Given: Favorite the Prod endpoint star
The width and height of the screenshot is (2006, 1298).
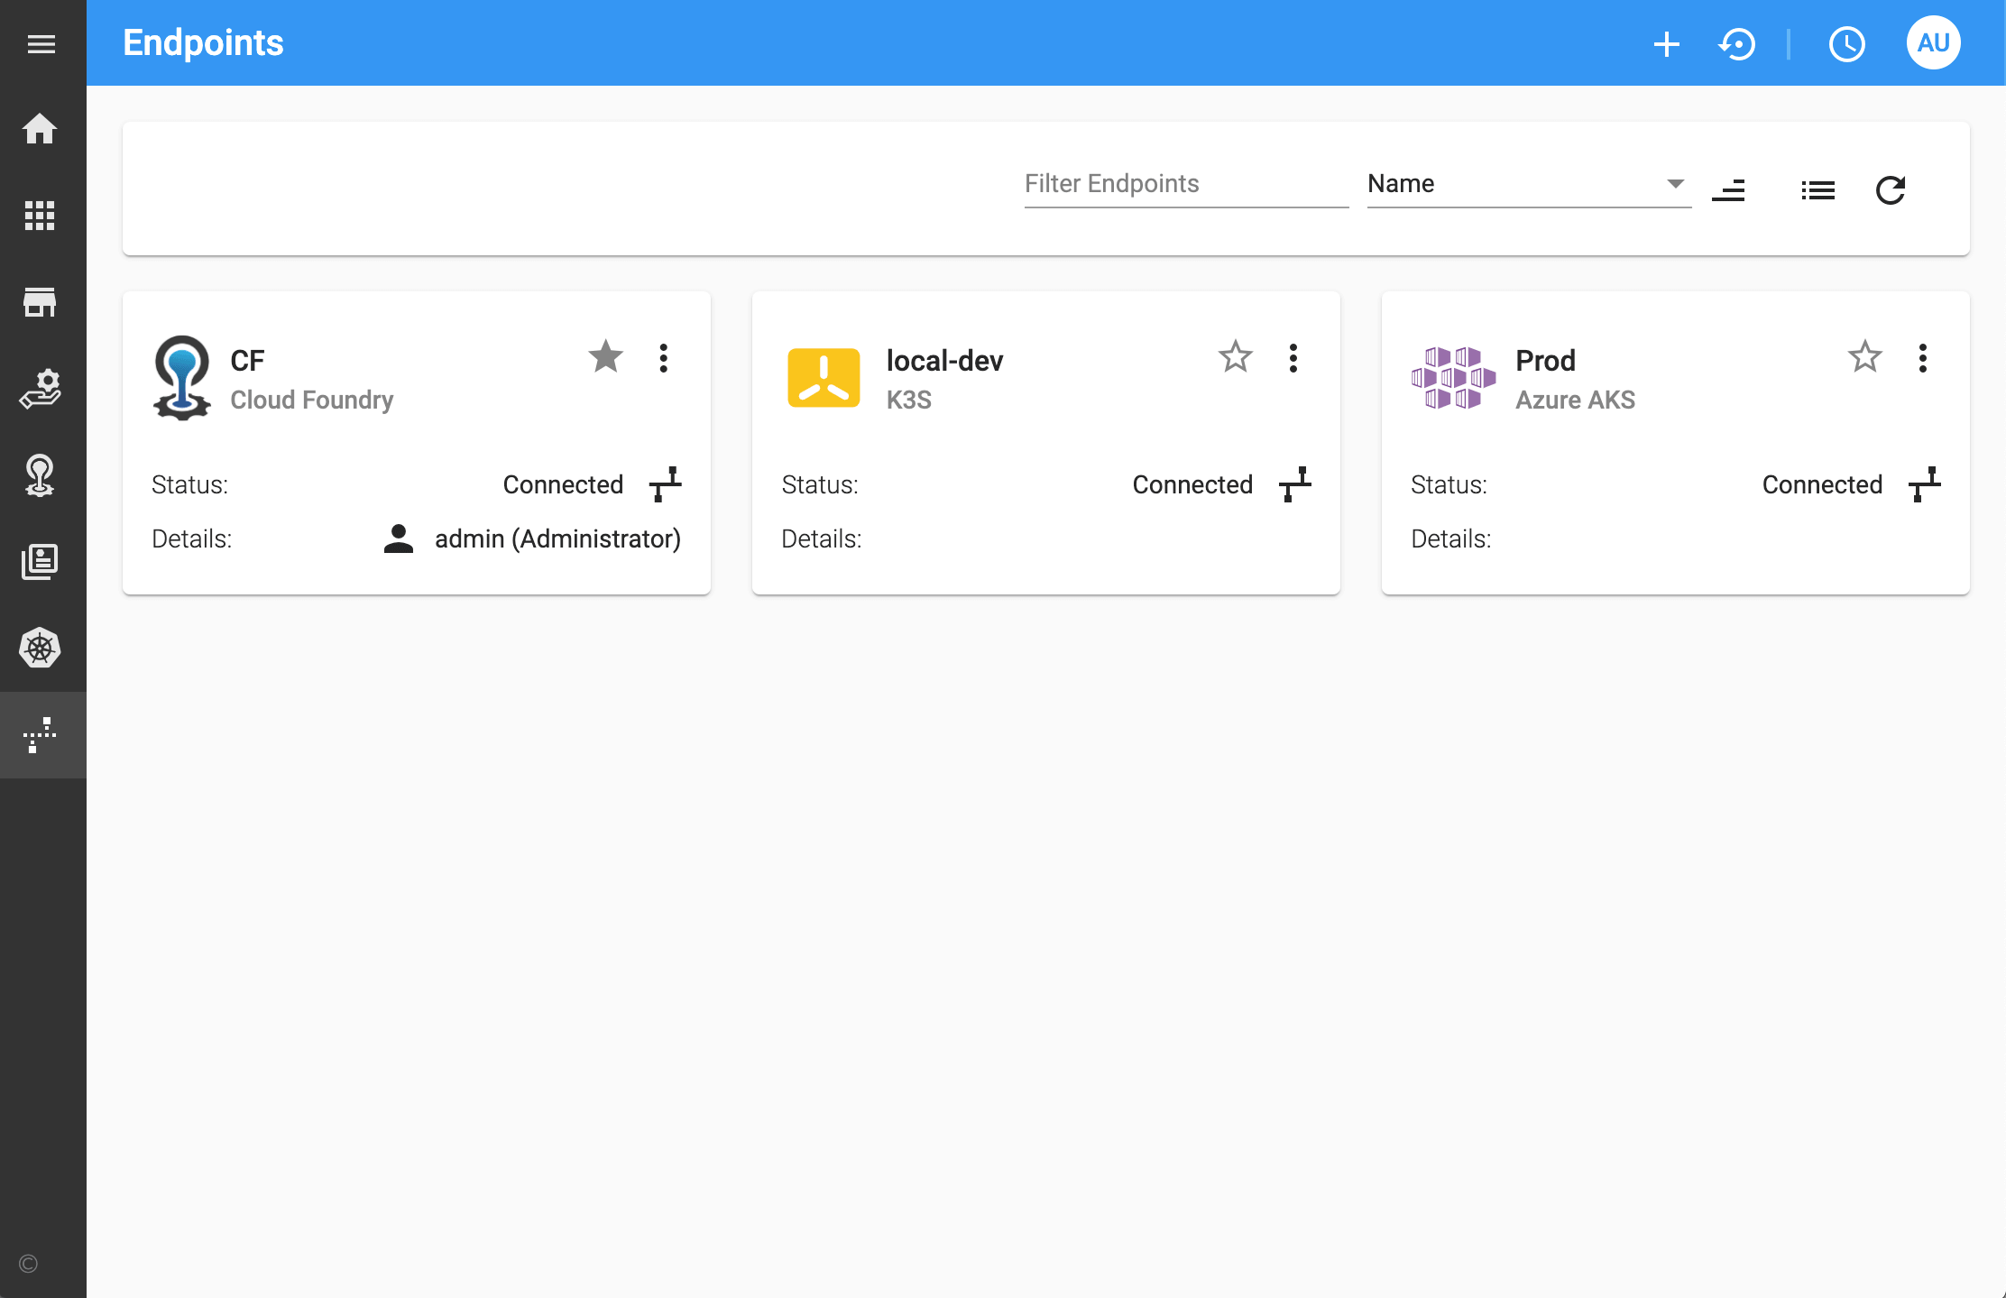Looking at the screenshot, I should [1864, 357].
